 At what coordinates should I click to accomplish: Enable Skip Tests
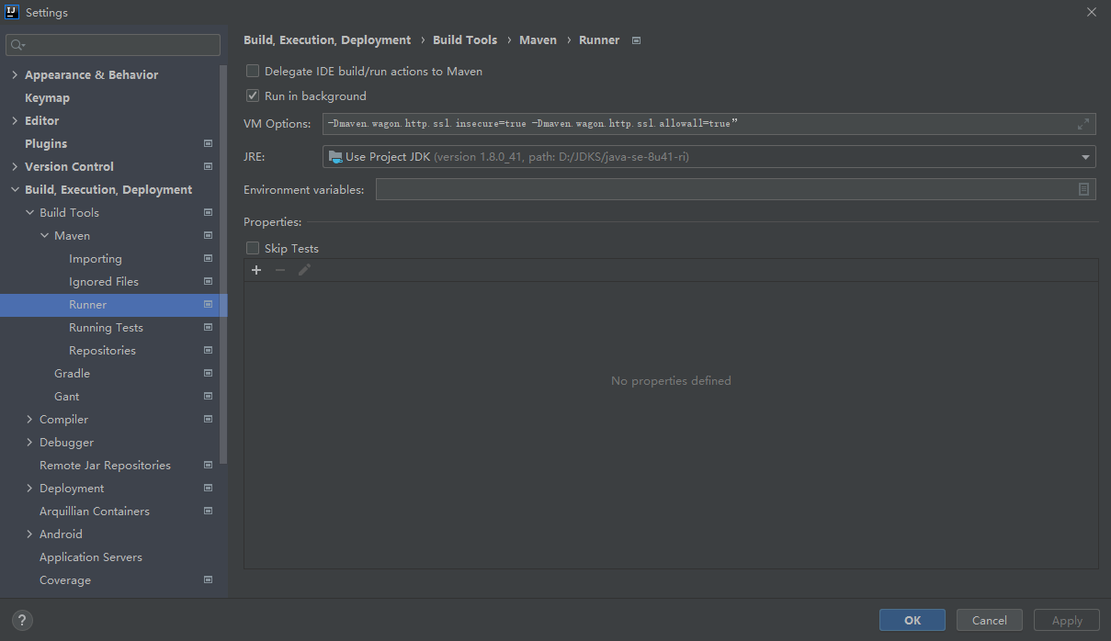pyautogui.click(x=253, y=248)
